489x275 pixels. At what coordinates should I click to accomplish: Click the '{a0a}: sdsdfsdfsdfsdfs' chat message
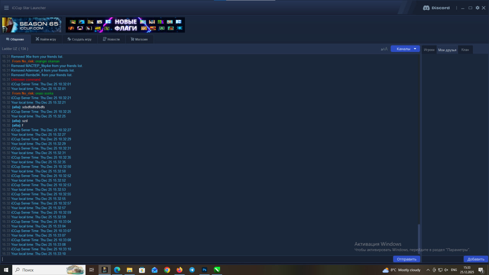pos(28,107)
